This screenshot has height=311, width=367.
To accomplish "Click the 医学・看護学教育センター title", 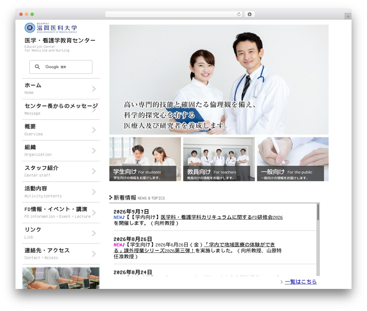I will pos(60,40).
